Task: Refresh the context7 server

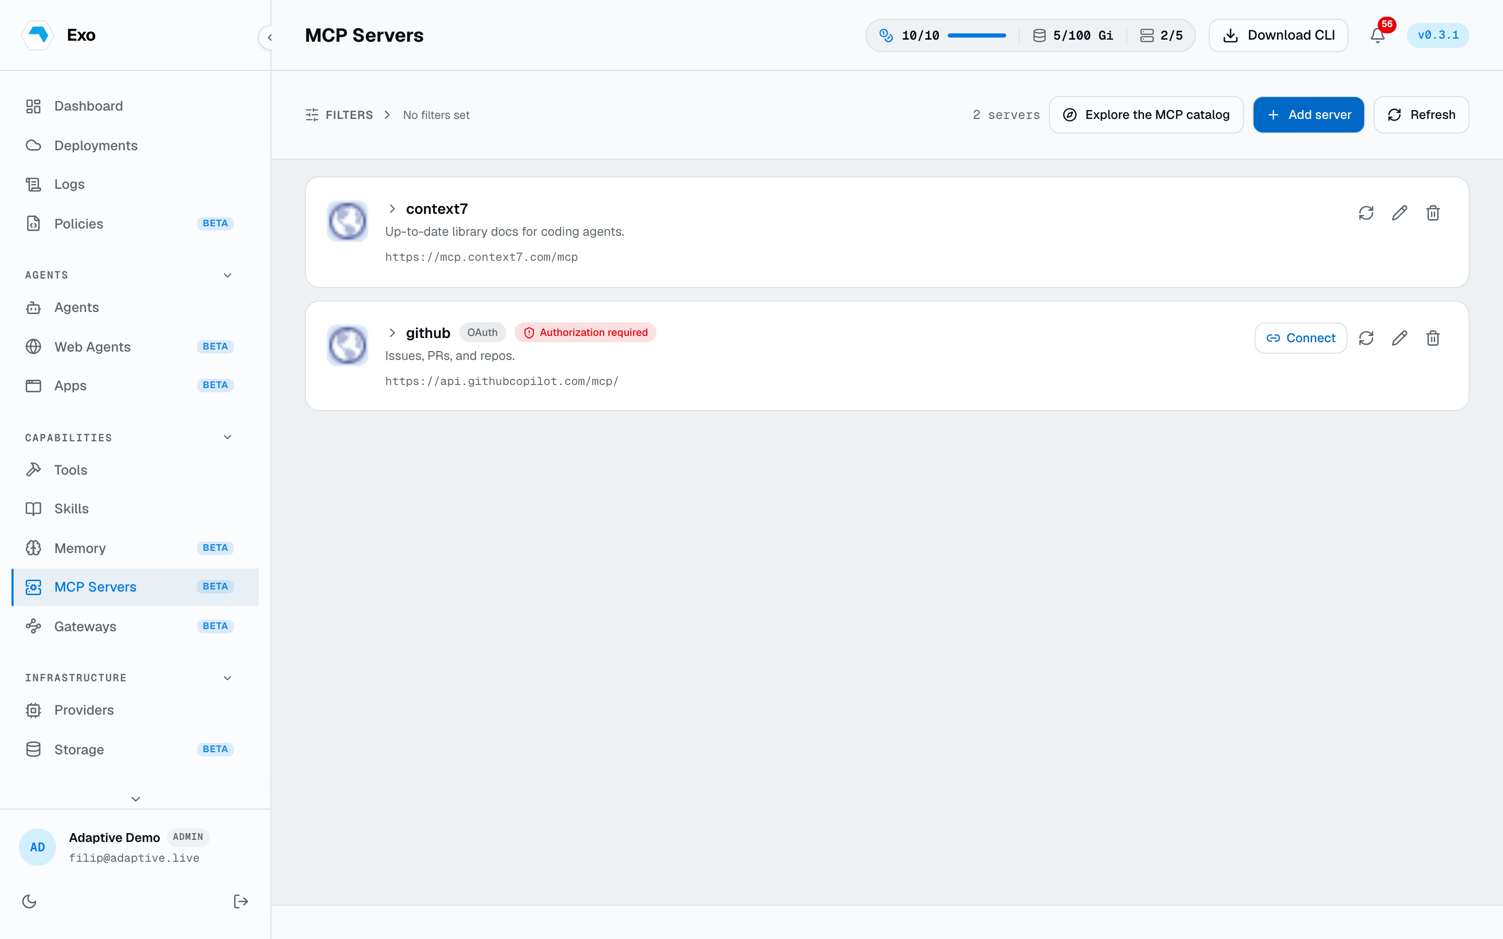Action: pos(1366,213)
